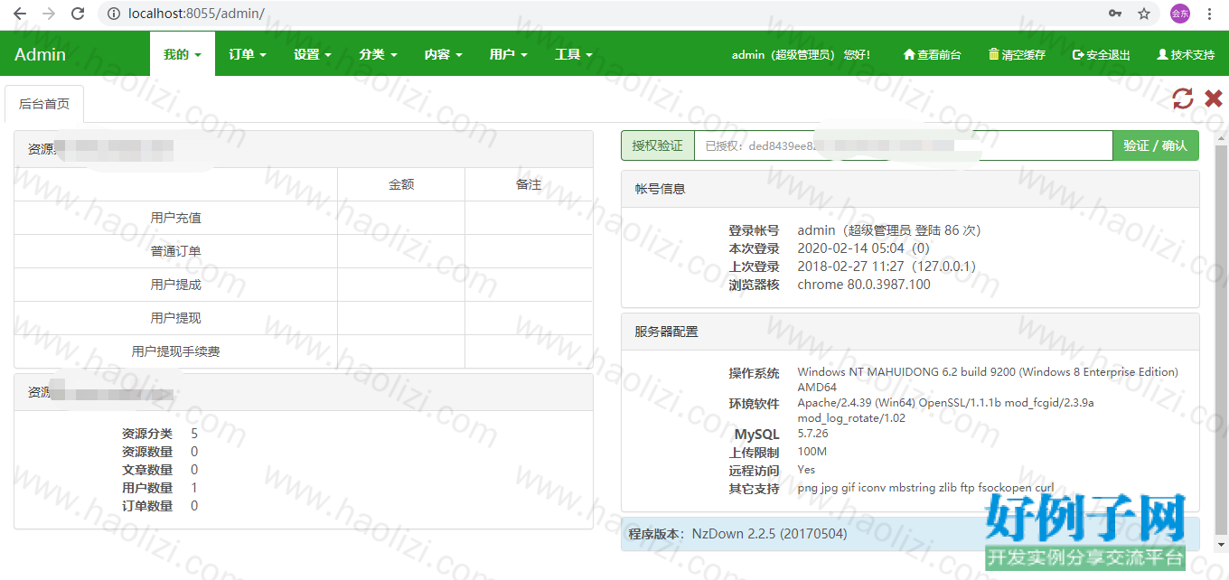Open the 设置 dropdown
Screen dimensions: 1229x580
click(x=312, y=54)
